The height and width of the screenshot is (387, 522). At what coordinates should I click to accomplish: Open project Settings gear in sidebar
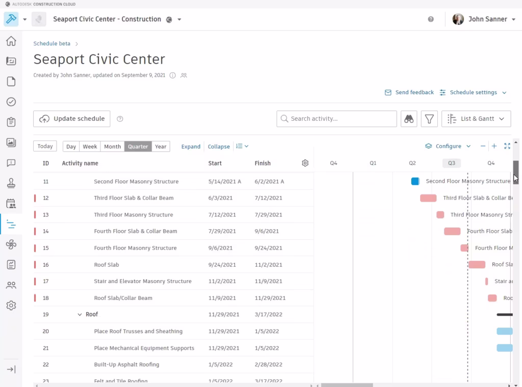[x=11, y=305]
